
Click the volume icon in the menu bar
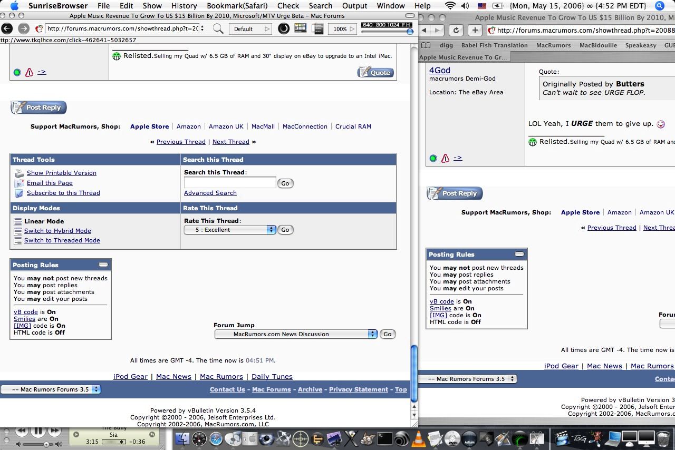[x=465, y=6]
